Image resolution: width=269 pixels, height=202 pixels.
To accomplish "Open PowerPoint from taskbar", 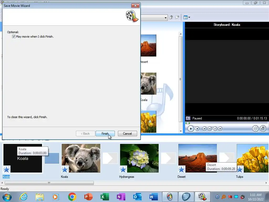I will click(x=88, y=197).
